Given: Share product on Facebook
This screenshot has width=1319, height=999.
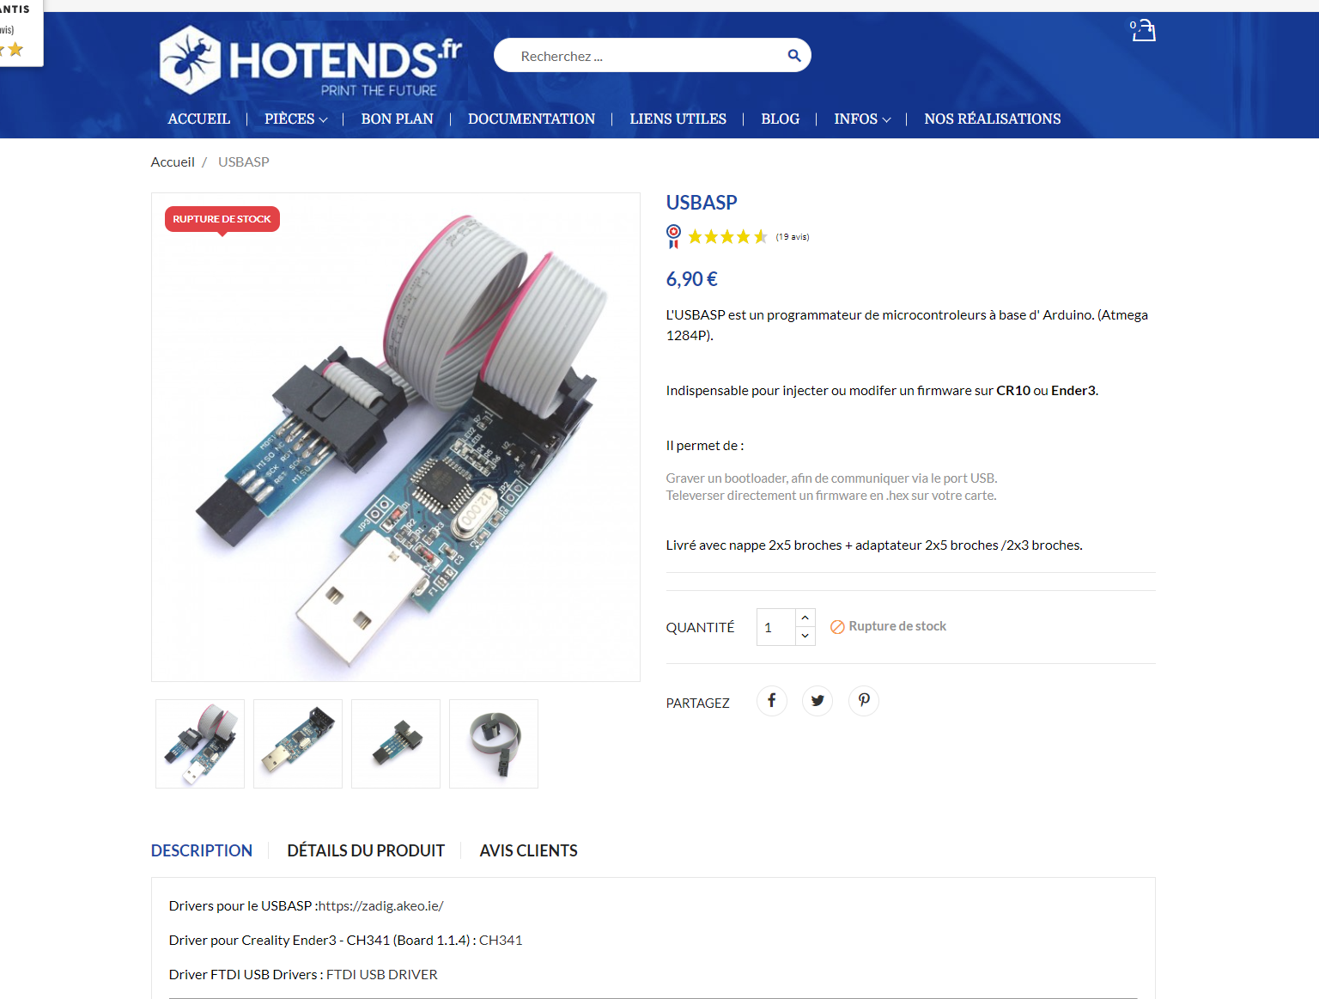Looking at the screenshot, I should click(771, 701).
